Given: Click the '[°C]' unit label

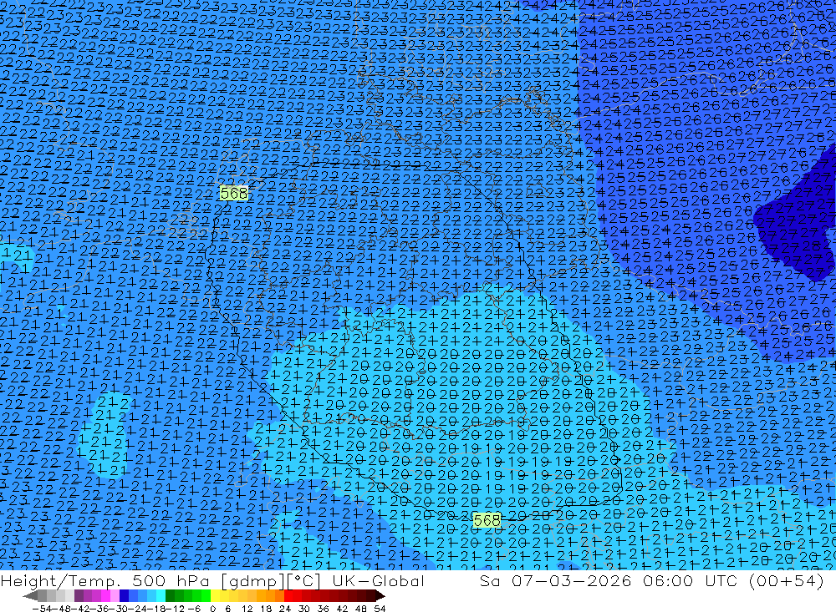Looking at the screenshot, I should point(303,581).
